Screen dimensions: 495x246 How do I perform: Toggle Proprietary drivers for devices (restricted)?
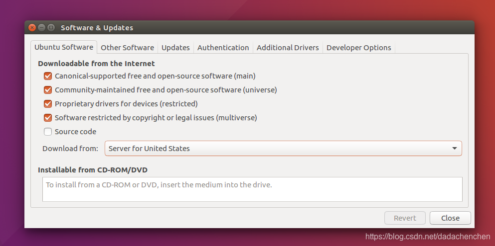48,104
